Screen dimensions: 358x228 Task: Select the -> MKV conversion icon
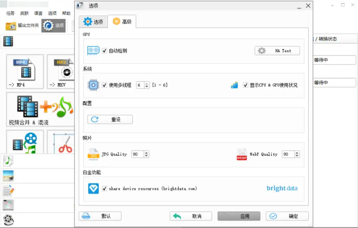[x=61, y=71]
